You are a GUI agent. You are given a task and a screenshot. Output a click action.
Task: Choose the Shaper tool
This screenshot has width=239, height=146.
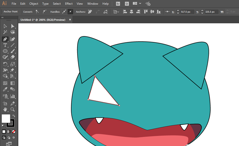[x=5, y=57]
